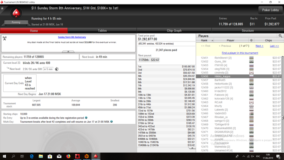Click the broadcast antenna icon in announcement box
This screenshot has height=160, width=284.
tap(5, 38)
